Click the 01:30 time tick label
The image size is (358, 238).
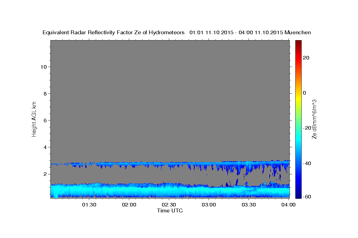click(x=89, y=205)
